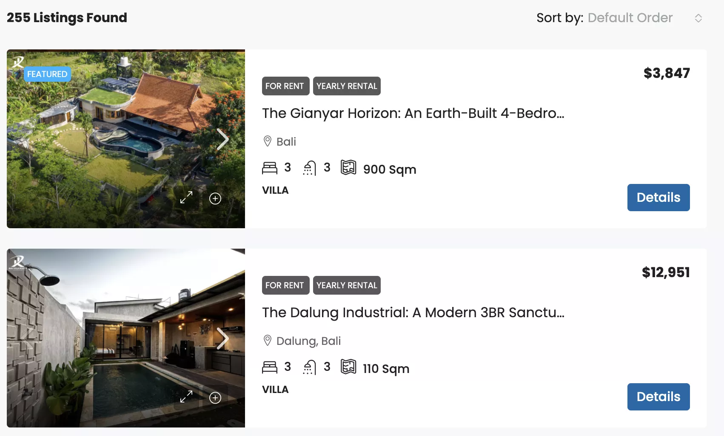Click the area icon next to 110 Sqm
The image size is (724, 436).
pos(349,367)
